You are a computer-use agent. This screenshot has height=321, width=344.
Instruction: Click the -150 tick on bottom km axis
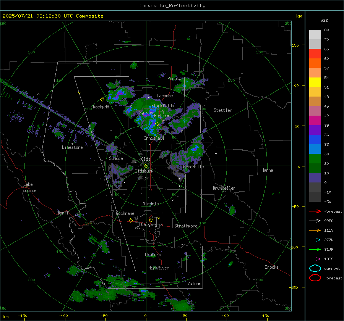[x=23, y=316]
